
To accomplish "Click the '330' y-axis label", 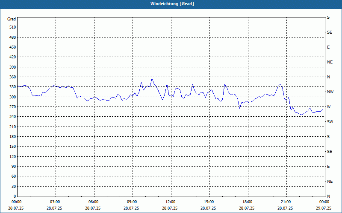I will 13,87.
